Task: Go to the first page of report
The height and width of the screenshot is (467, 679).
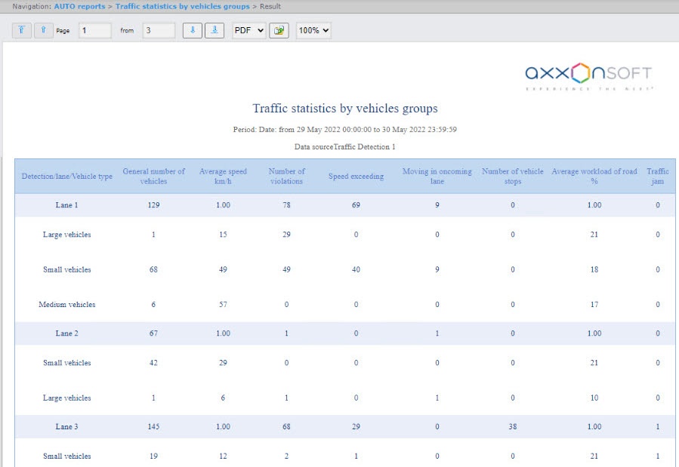Action: point(22,31)
